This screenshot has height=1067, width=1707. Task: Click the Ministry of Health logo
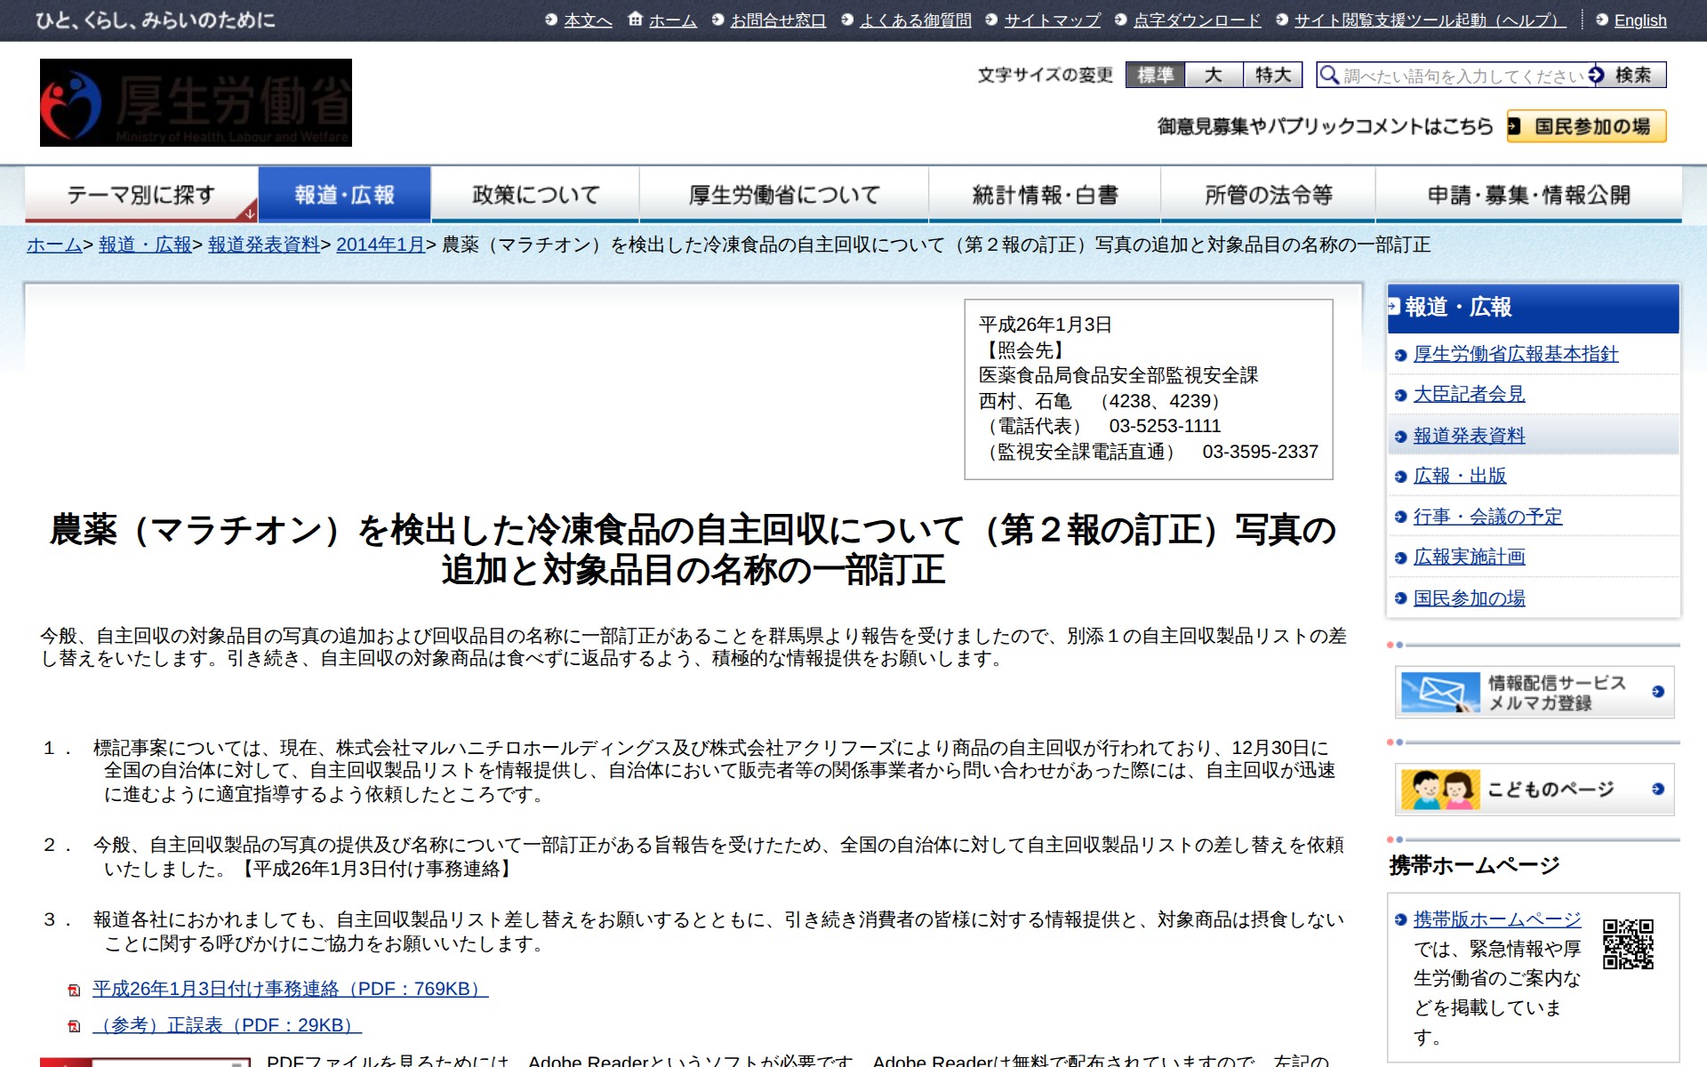coord(196,102)
